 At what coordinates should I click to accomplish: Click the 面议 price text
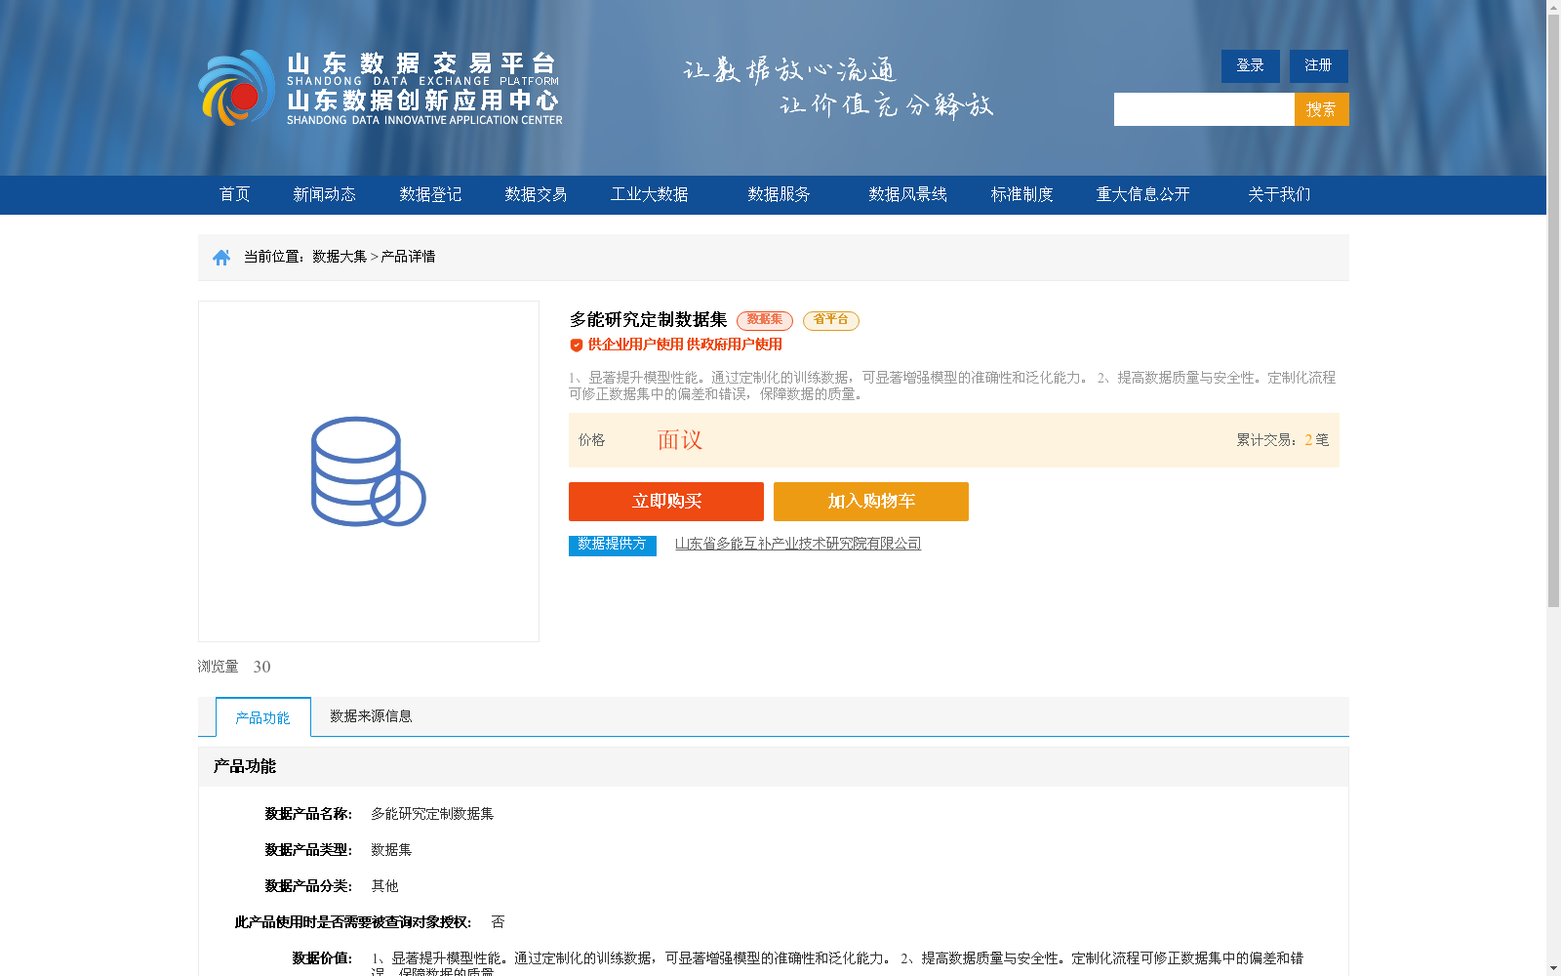(680, 440)
